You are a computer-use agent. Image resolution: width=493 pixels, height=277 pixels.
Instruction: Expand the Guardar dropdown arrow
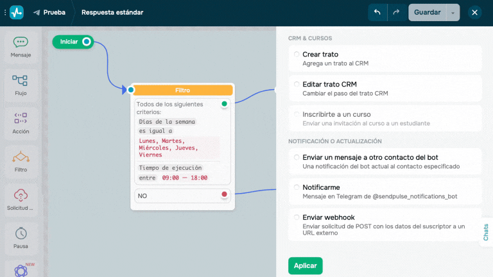click(x=455, y=12)
